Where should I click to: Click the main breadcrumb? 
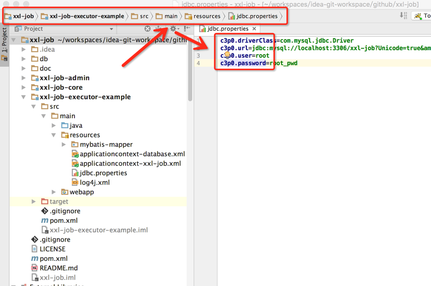pyautogui.click(x=167, y=16)
